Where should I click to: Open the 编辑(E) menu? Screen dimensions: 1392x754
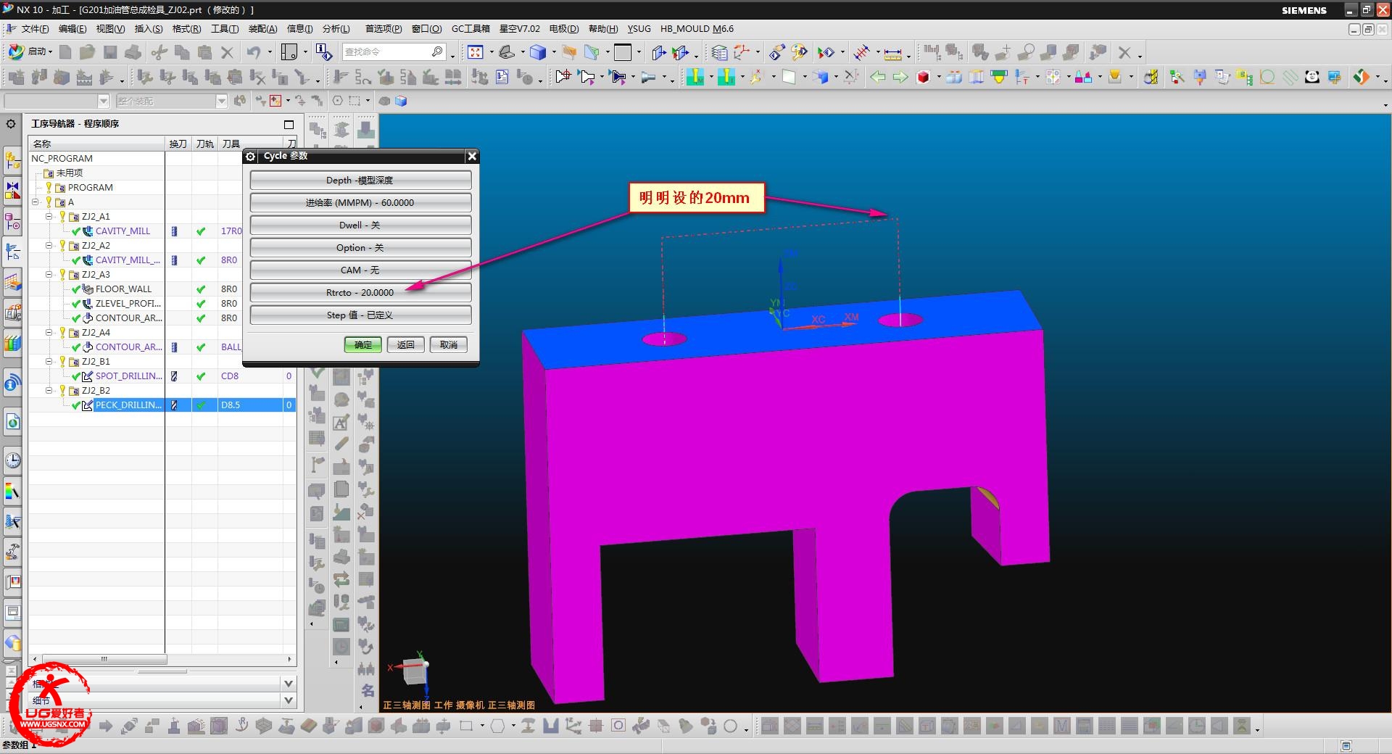(72, 29)
